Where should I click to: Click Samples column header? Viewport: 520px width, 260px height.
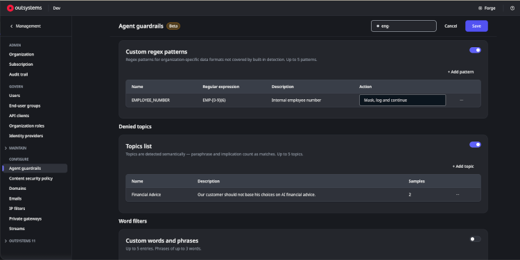coord(417,182)
